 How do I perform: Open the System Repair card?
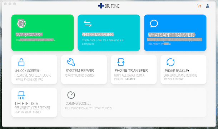coord(84,69)
